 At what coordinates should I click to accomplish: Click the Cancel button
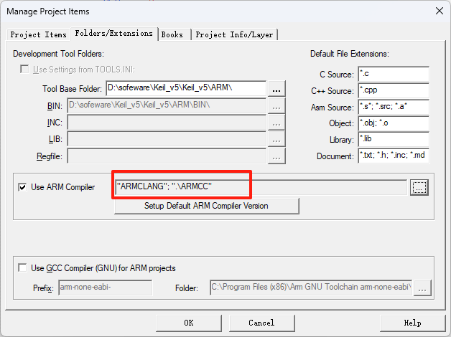tap(261, 323)
